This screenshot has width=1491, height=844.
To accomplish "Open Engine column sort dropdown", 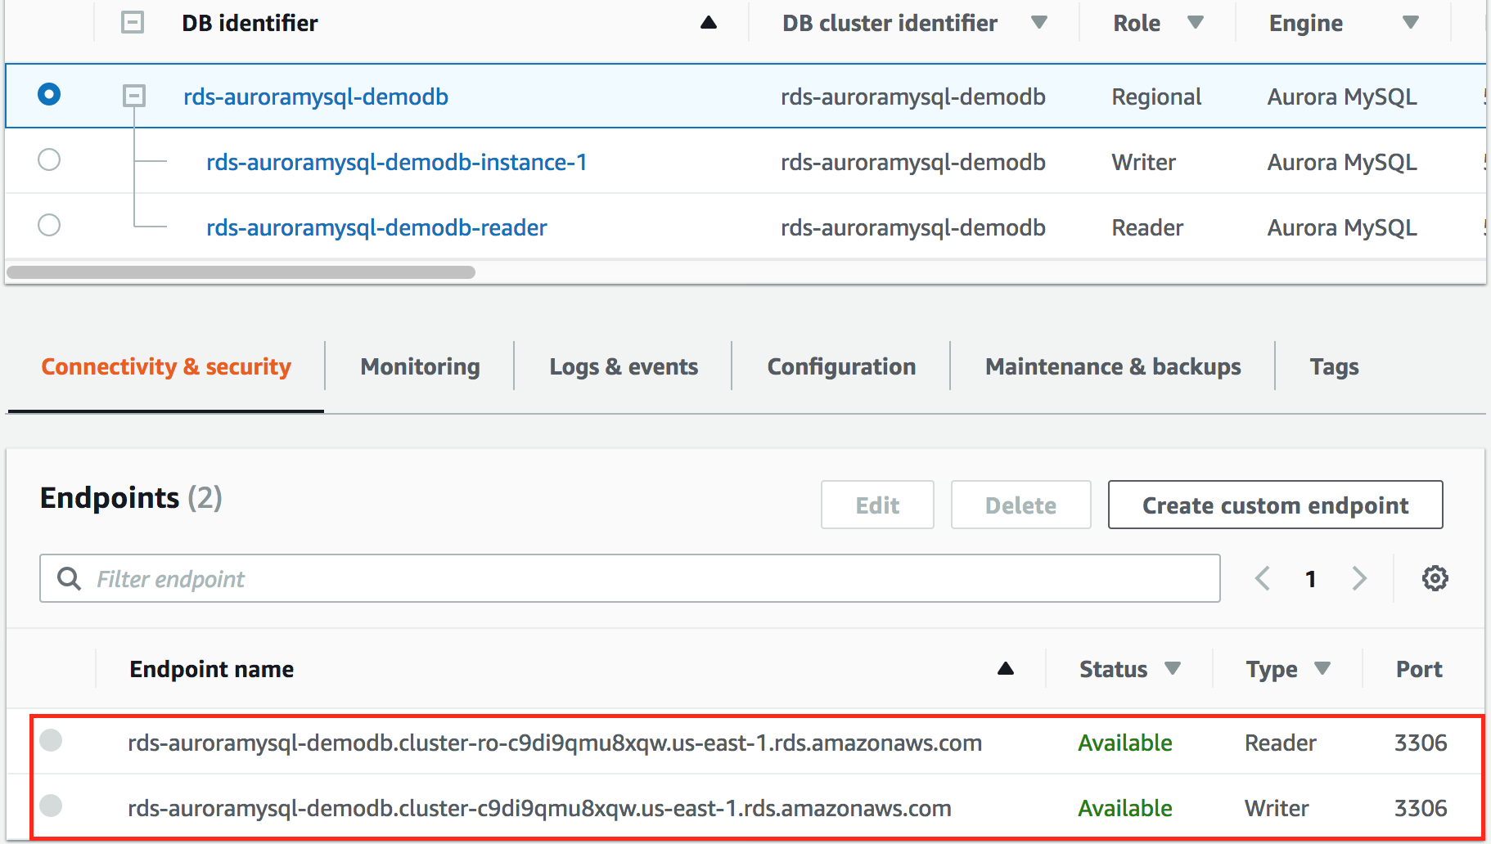I will (1411, 23).
